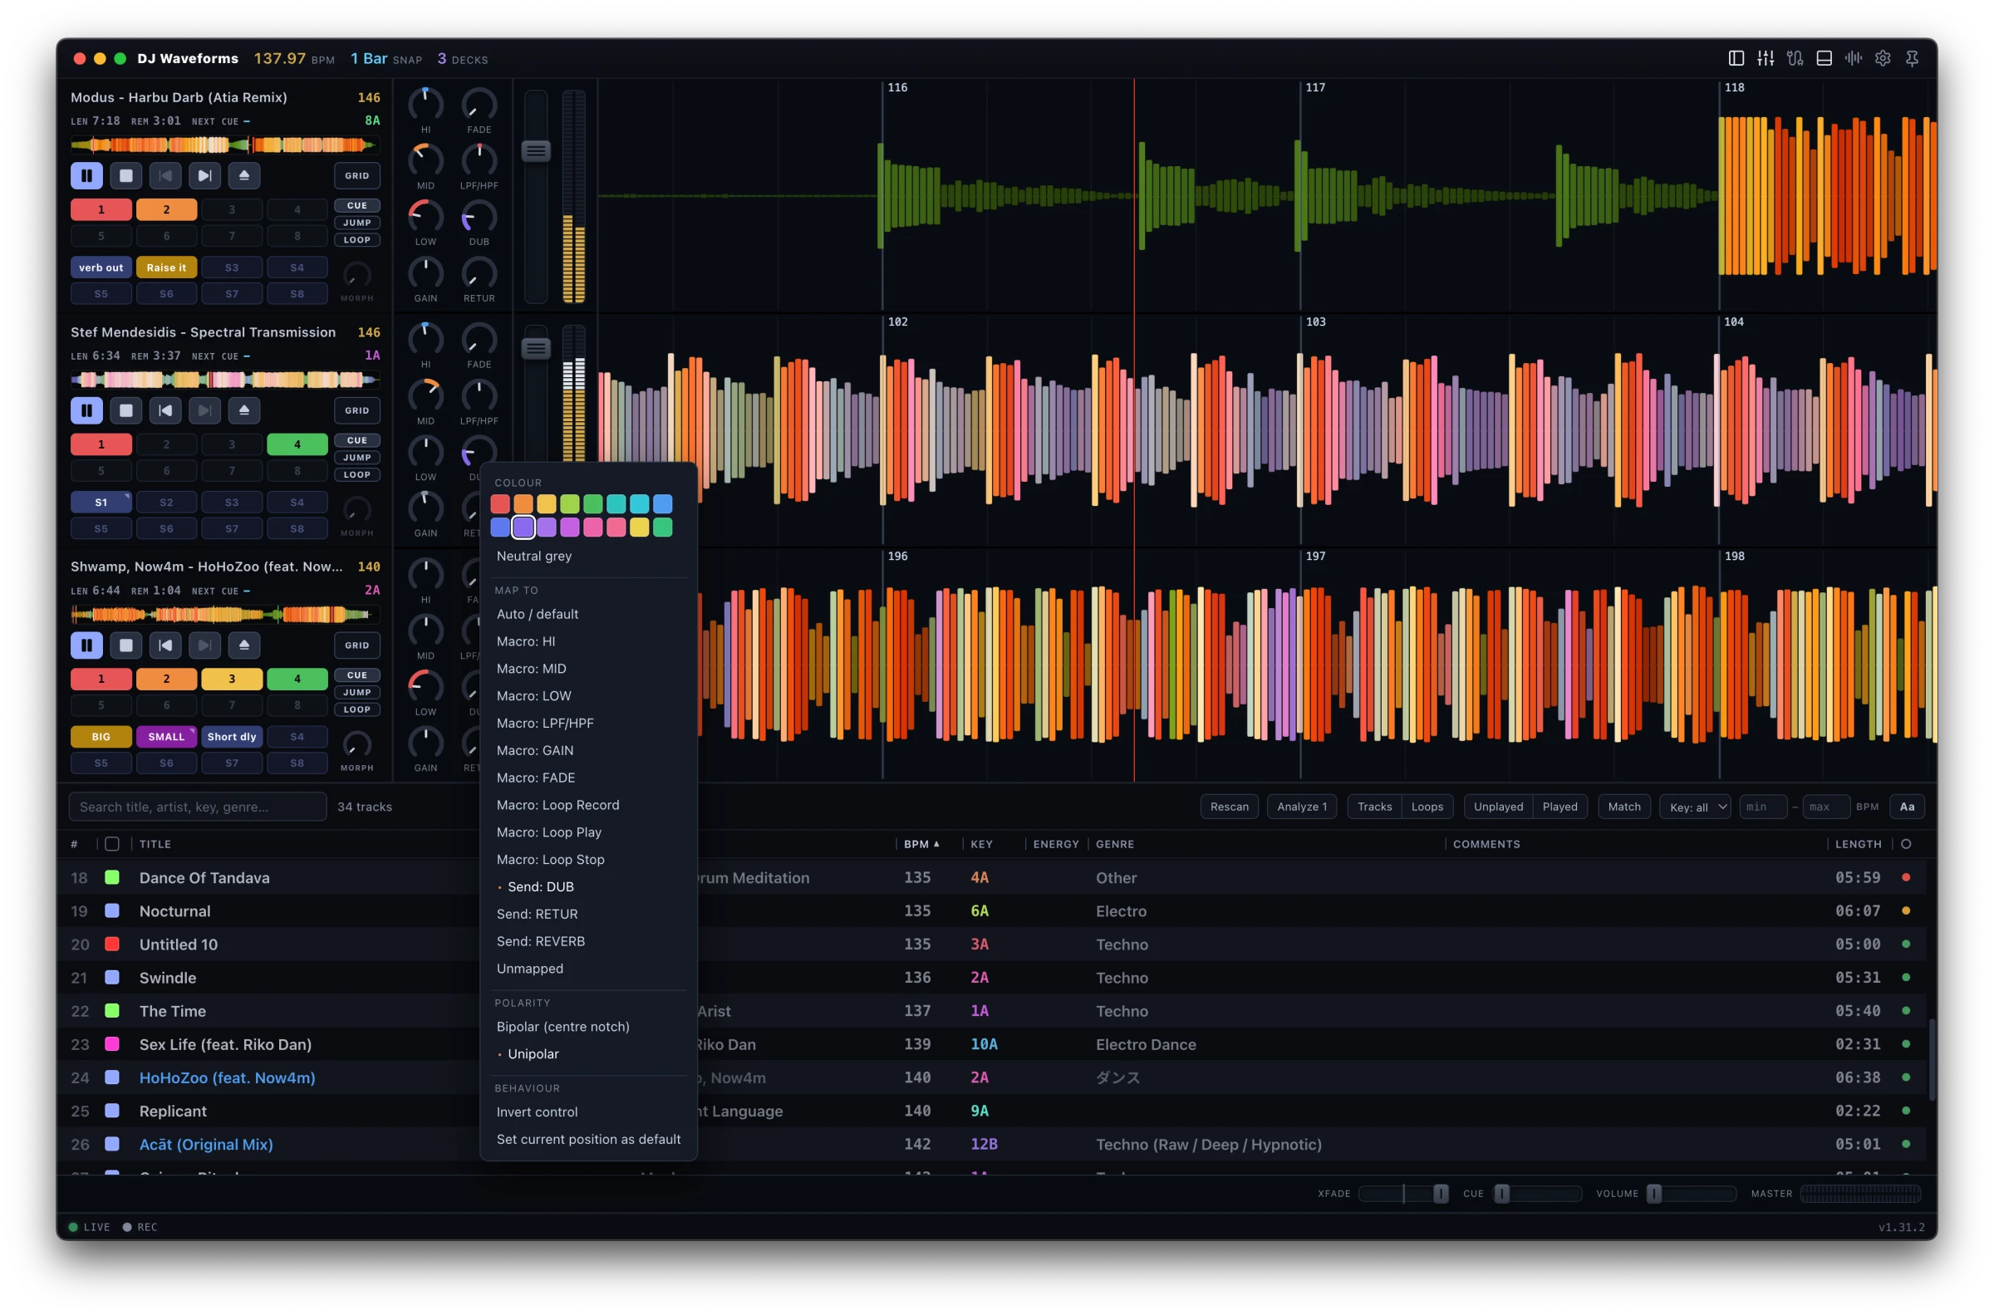Switch Spectral Transmission pads to LOOP mode
The width and height of the screenshot is (1994, 1315).
[x=357, y=473]
